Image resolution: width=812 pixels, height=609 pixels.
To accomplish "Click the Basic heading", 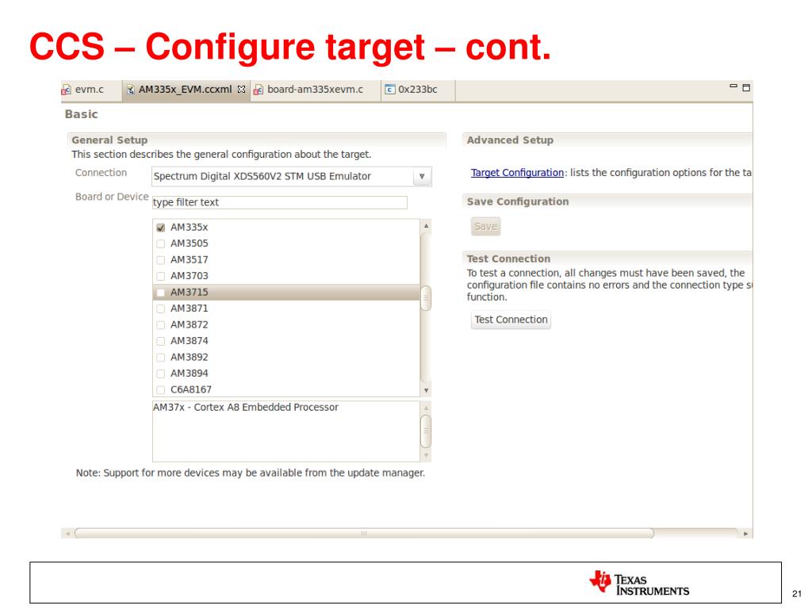I will point(82,114).
